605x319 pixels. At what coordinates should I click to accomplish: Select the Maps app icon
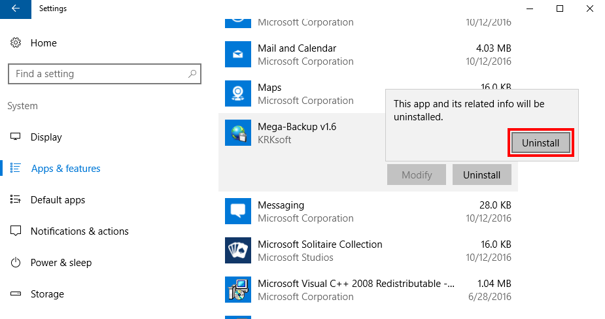click(x=238, y=93)
